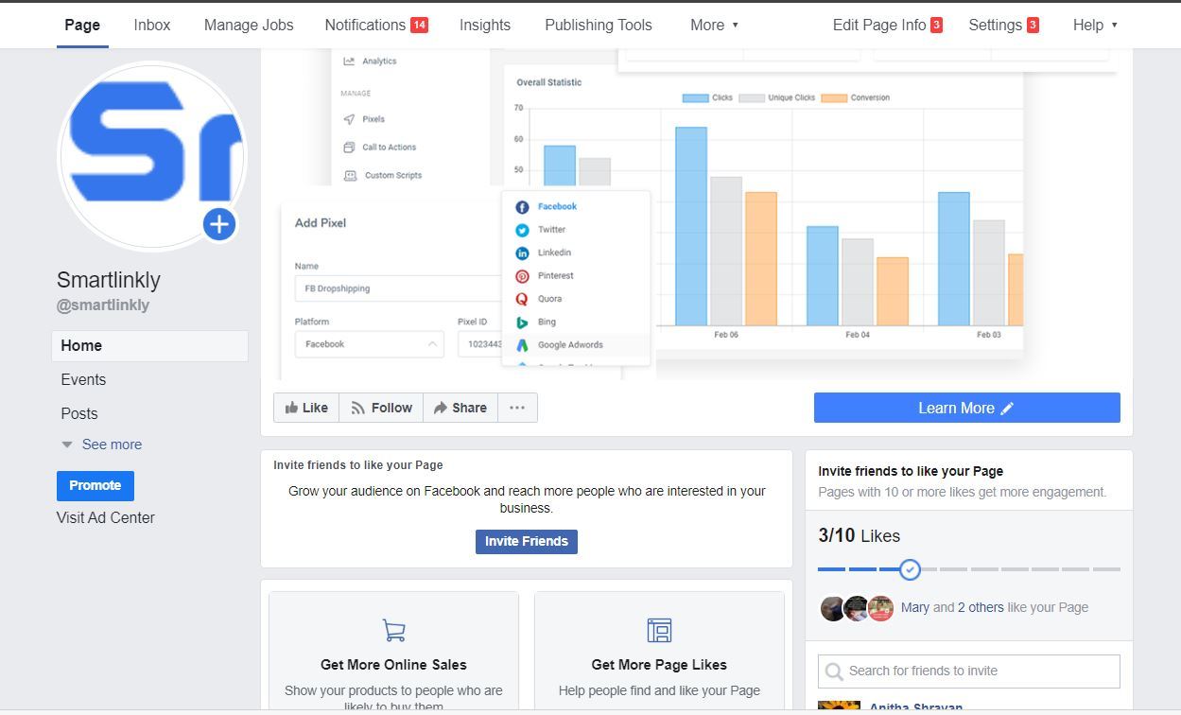Open Edit Page Info

pyautogui.click(x=888, y=26)
